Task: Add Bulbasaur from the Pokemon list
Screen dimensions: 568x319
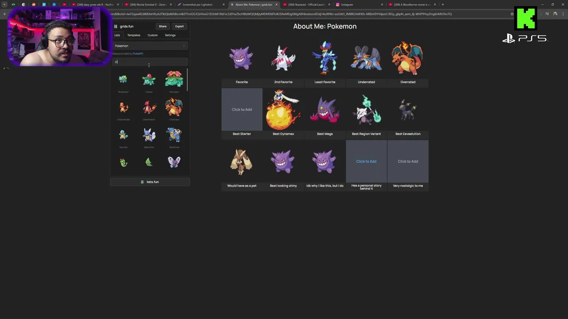Action: 123,80
